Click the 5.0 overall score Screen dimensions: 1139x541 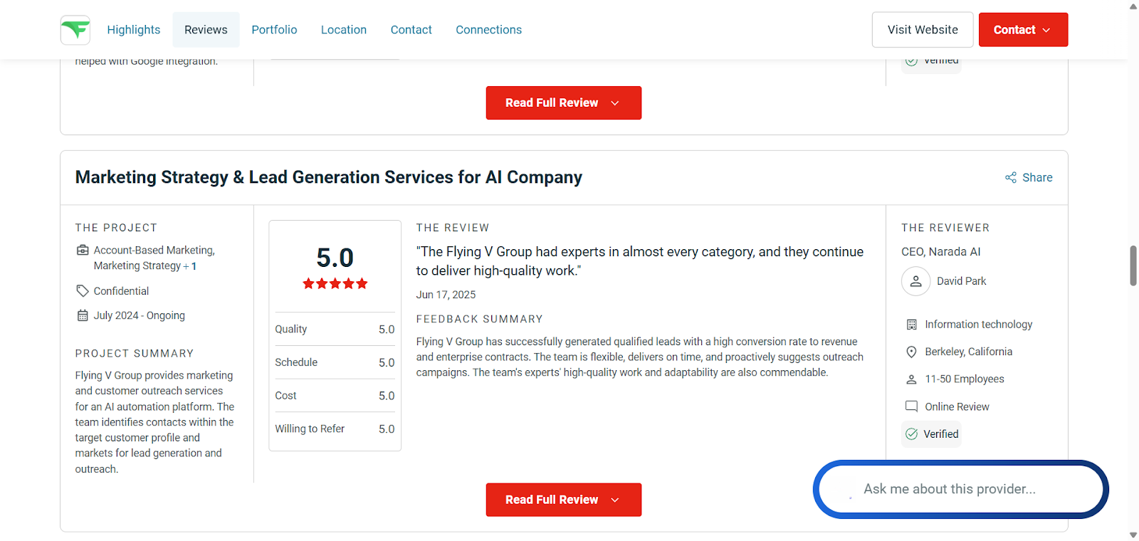point(335,258)
